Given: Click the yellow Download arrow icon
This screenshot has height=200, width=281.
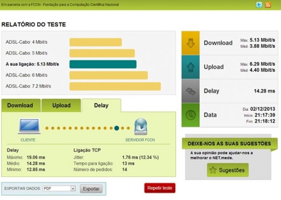Looking at the screenshot, I should [190, 43].
